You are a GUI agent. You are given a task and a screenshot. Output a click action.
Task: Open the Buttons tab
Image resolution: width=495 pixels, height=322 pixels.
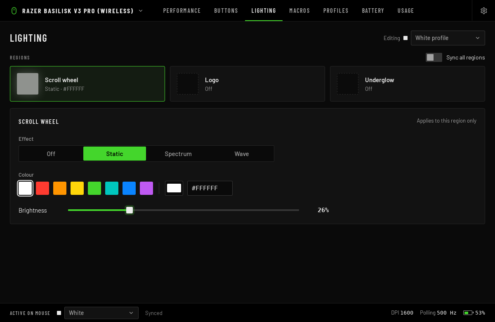point(226,11)
